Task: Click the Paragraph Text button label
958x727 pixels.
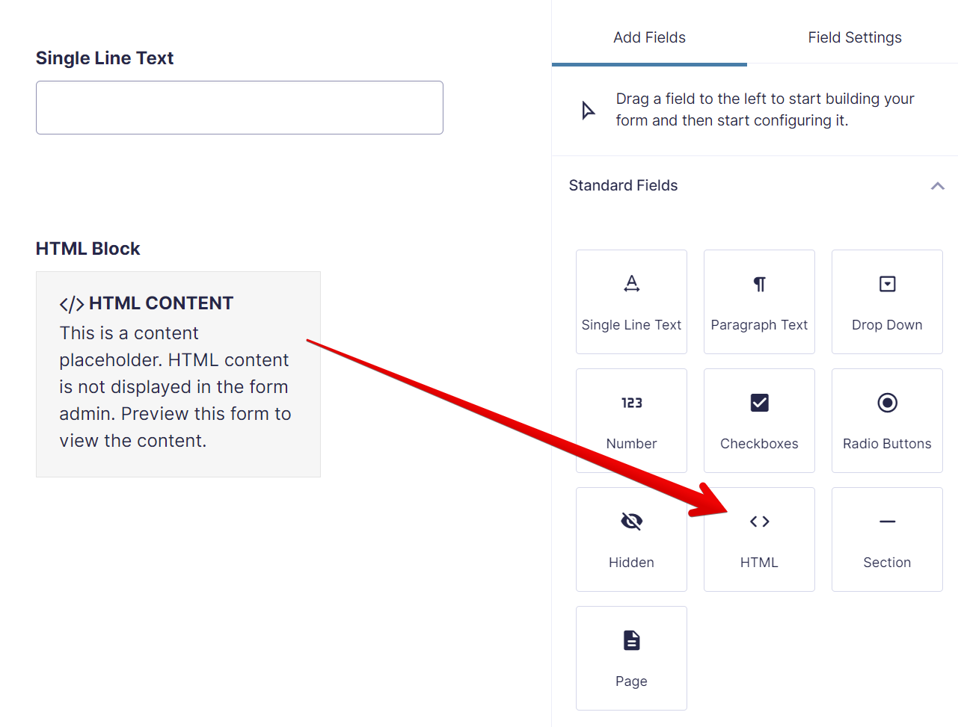Action: pos(759,325)
